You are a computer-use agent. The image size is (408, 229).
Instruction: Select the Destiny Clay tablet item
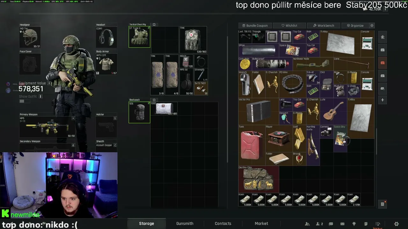(x=259, y=179)
